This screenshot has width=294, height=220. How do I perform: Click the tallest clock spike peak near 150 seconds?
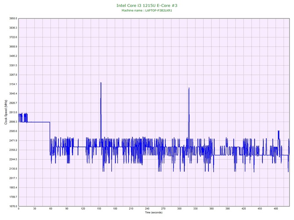[x=101, y=83]
